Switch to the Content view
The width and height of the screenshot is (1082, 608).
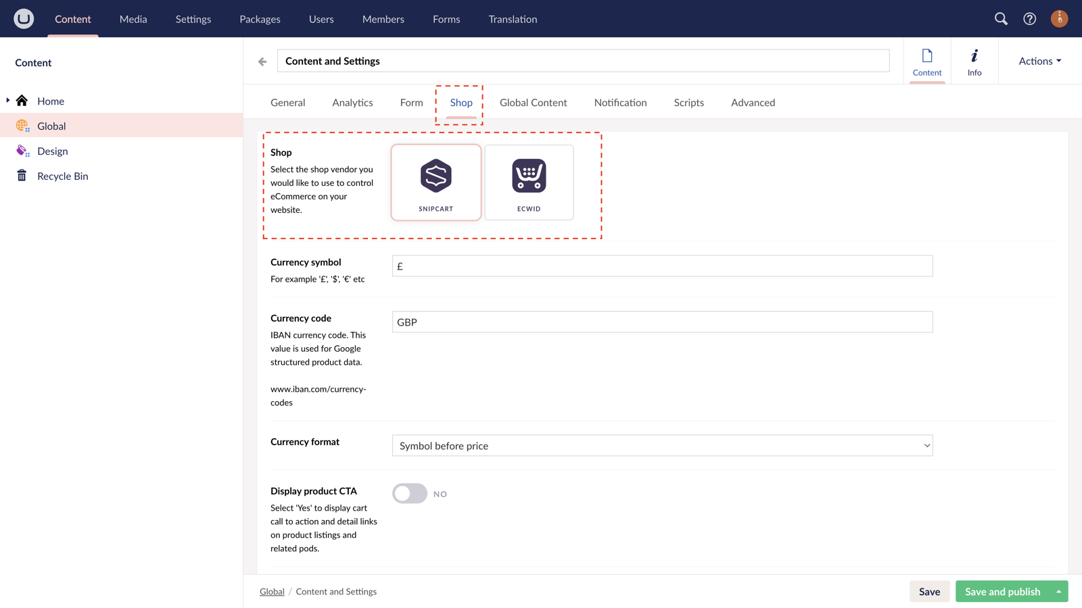(x=927, y=61)
